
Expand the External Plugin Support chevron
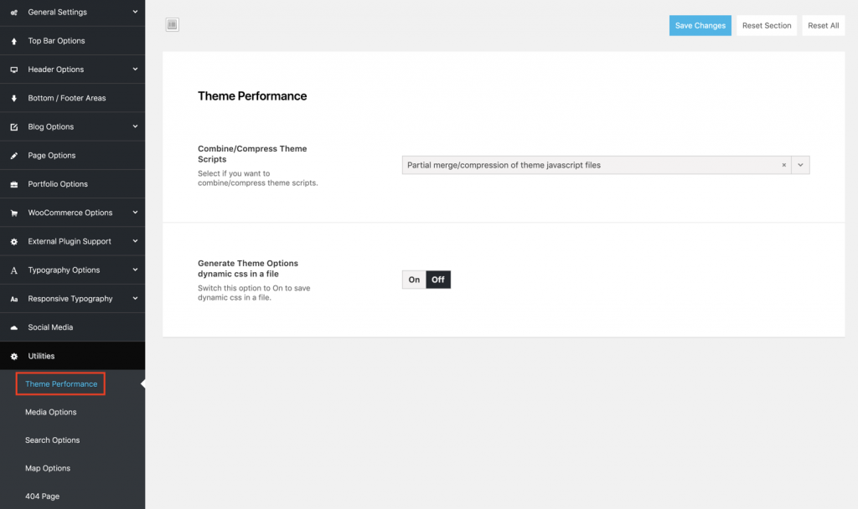[x=135, y=241]
